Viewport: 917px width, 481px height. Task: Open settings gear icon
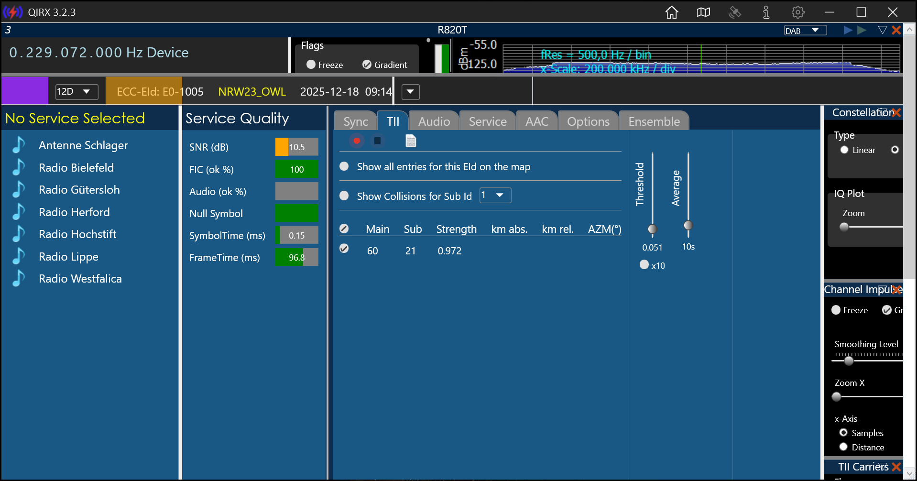797,12
